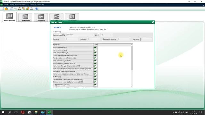Image resolution: width=205 pixels, height=115 pixels.
Task: Toggle the checkmark for Испытание на Удар
Action: [95, 50]
